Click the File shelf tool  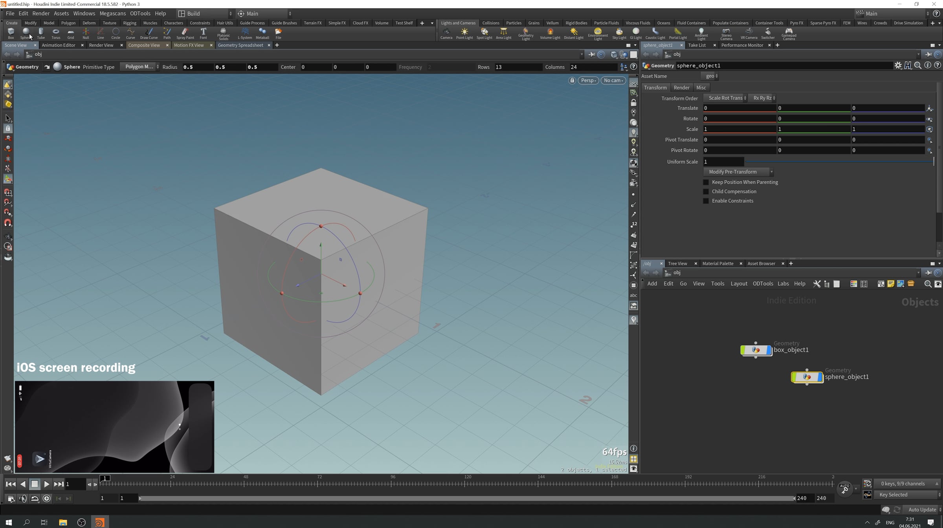[x=278, y=33]
